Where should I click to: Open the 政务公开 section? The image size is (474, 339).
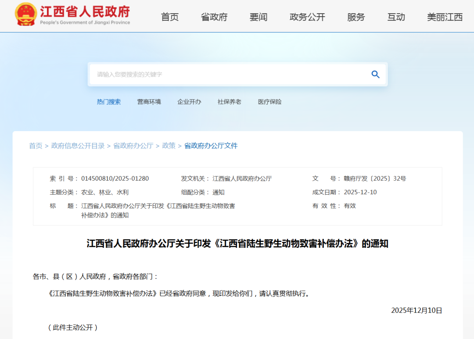pos(307,17)
